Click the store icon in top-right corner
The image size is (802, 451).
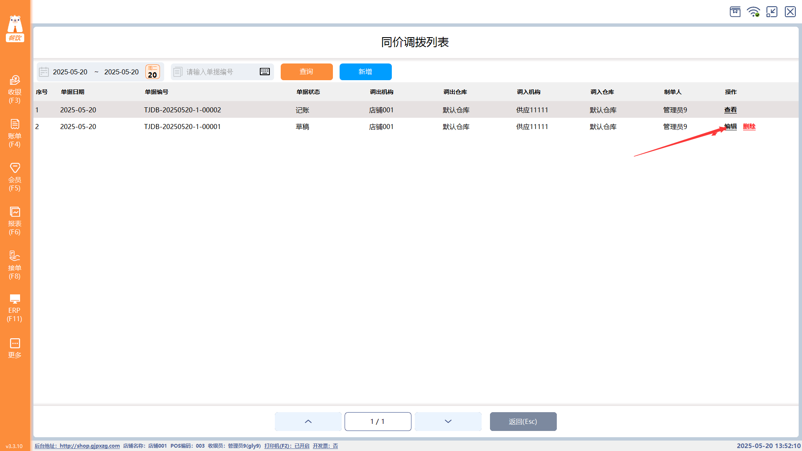pos(735,12)
